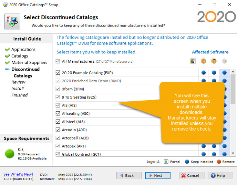The width and height of the screenshot is (237, 185).
Task: Toggle the All Manufacturers checkbox
Action: (x=58, y=61)
